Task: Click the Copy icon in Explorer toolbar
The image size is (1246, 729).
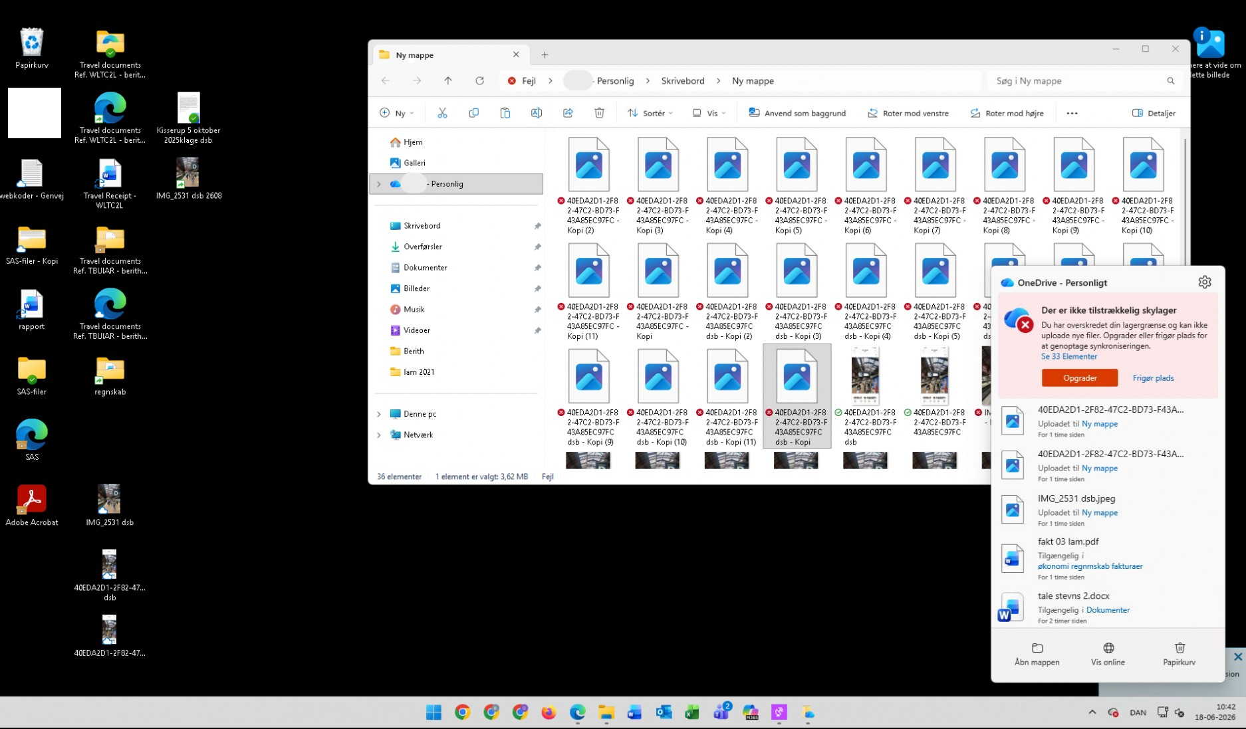Action: (x=473, y=113)
